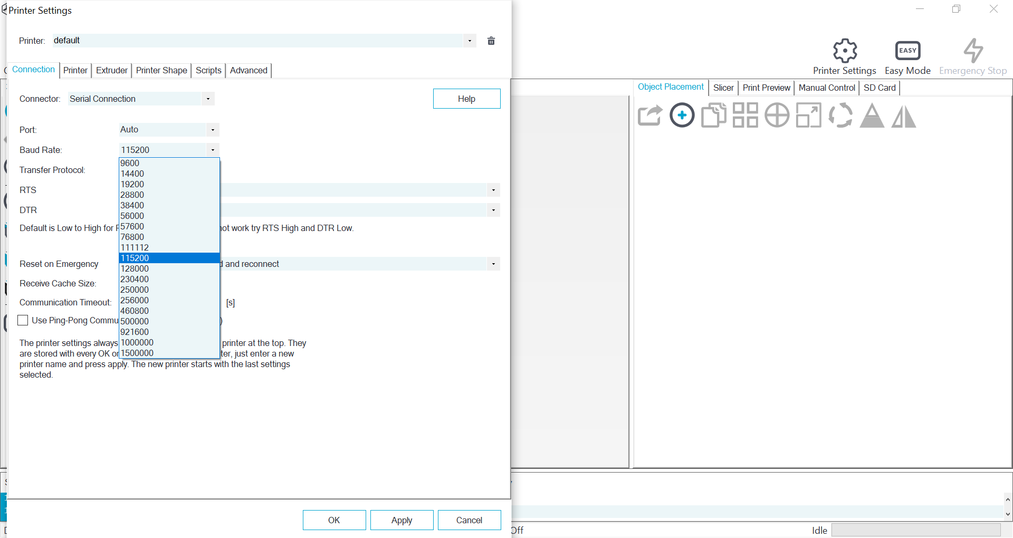Select the Scale Object icon
This screenshot has height=538, width=1013.
coord(808,115)
